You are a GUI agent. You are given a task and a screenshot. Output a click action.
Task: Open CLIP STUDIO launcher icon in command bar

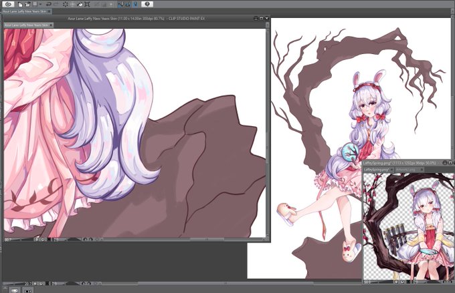(9, 4)
